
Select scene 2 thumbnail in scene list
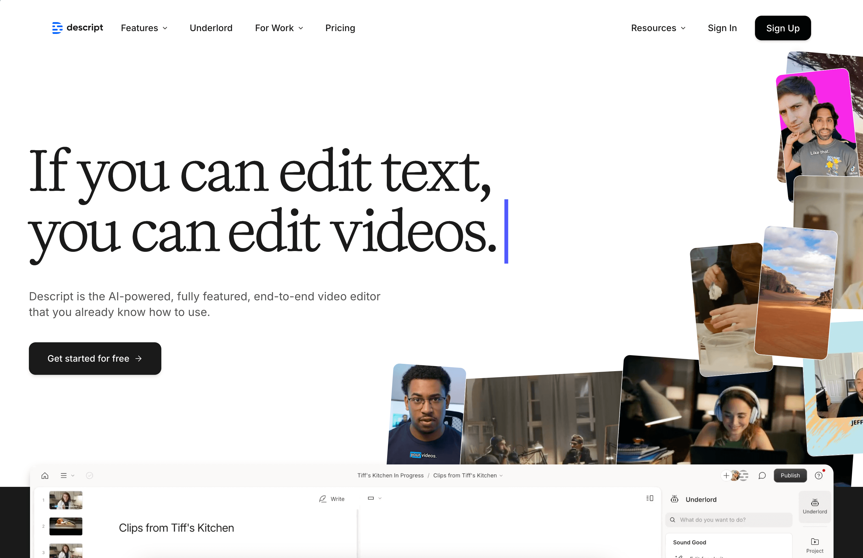(x=66, y=526)
